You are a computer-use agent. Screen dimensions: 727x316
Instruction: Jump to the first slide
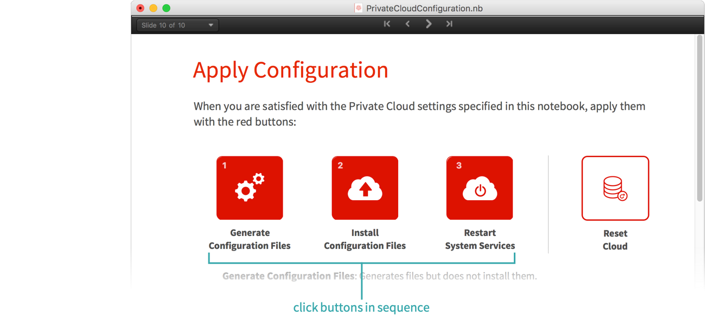pos(387,24)
